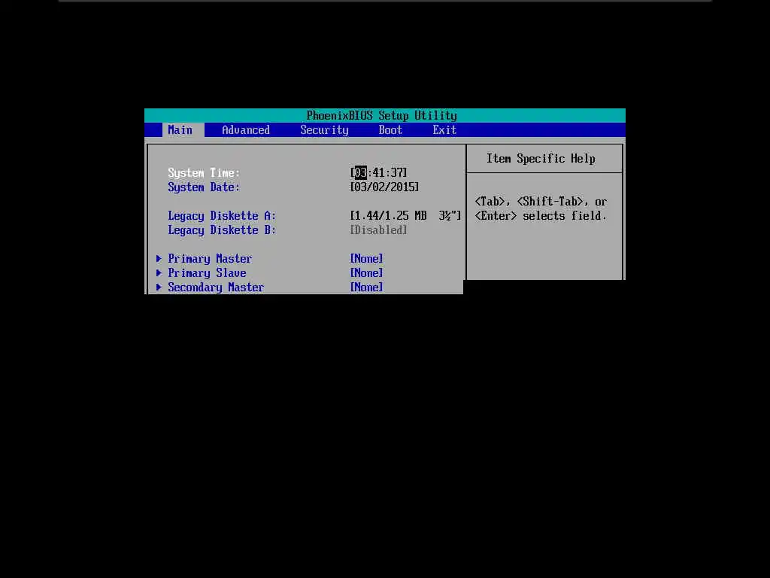The height and width of the screenshot is (578, 770).
Task: Expand the Primary Slave arrow
Action: point(159,272)
